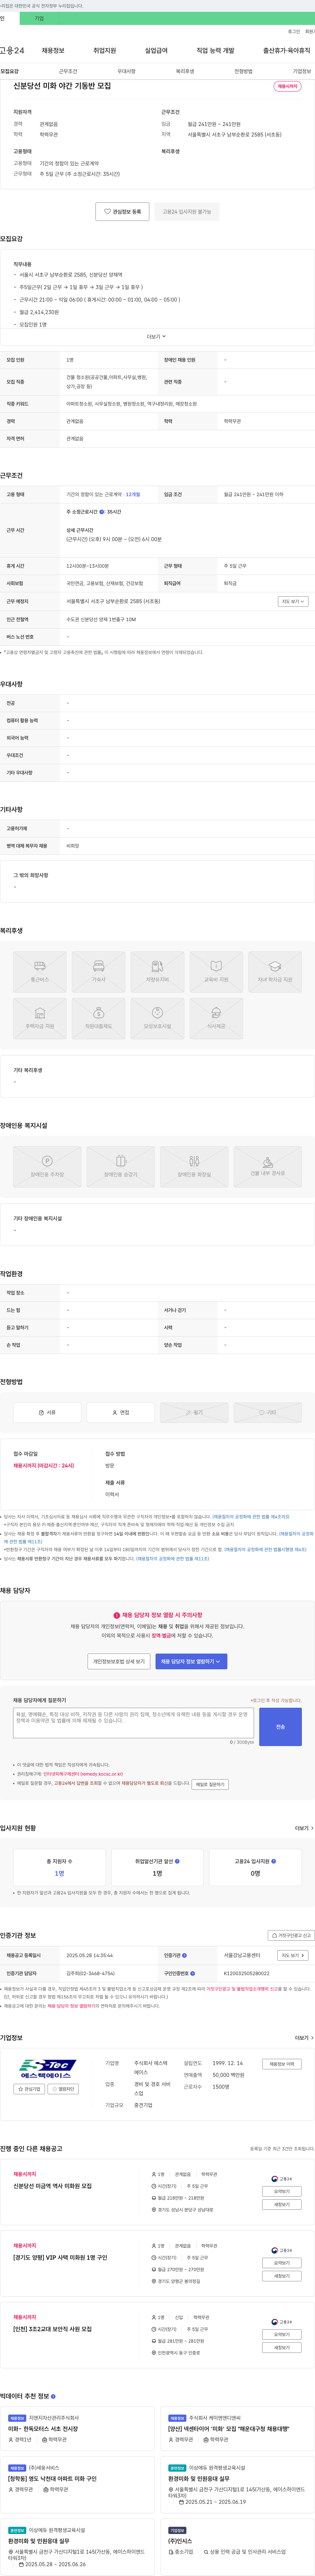Click info icon next to 취업알선기관 알선
This screenshot has width=315, height=2576.
click(x=177, y=1861)
